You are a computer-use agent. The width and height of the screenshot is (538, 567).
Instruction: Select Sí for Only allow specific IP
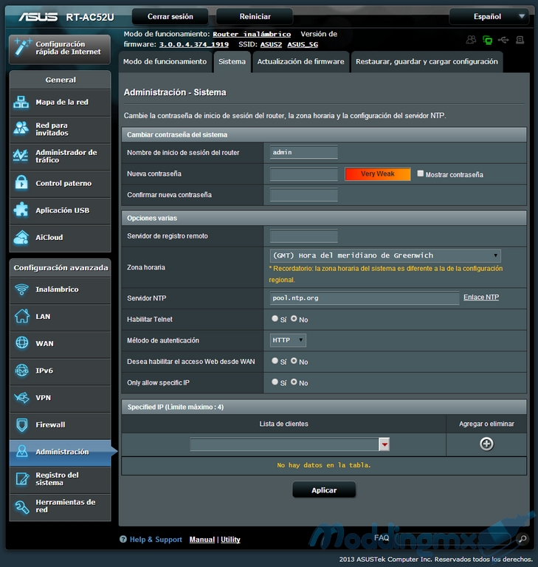click(275, 382)
